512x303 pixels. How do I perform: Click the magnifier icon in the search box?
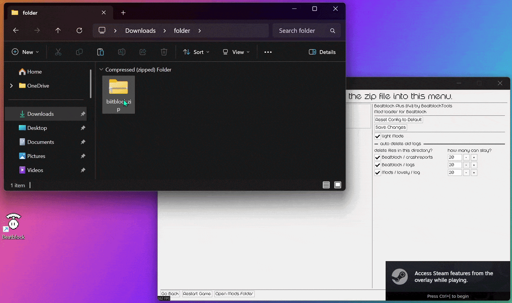pos(332,31)
